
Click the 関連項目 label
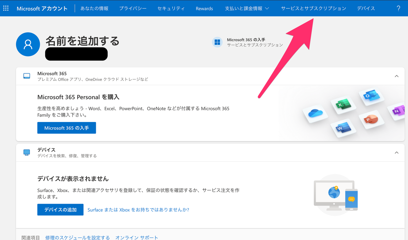tap(31, 238)
